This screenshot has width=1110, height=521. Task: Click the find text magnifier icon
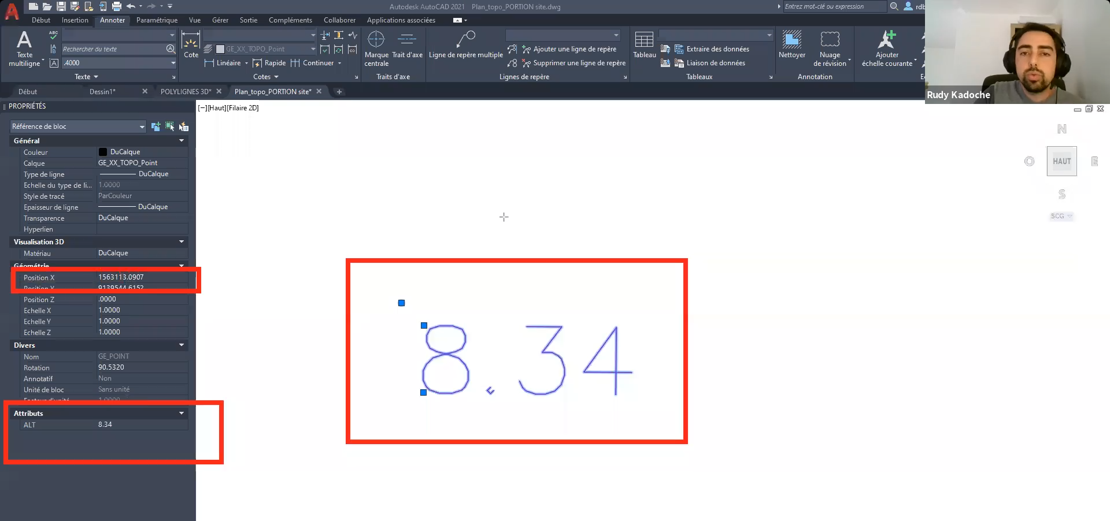tap(171, 49)
